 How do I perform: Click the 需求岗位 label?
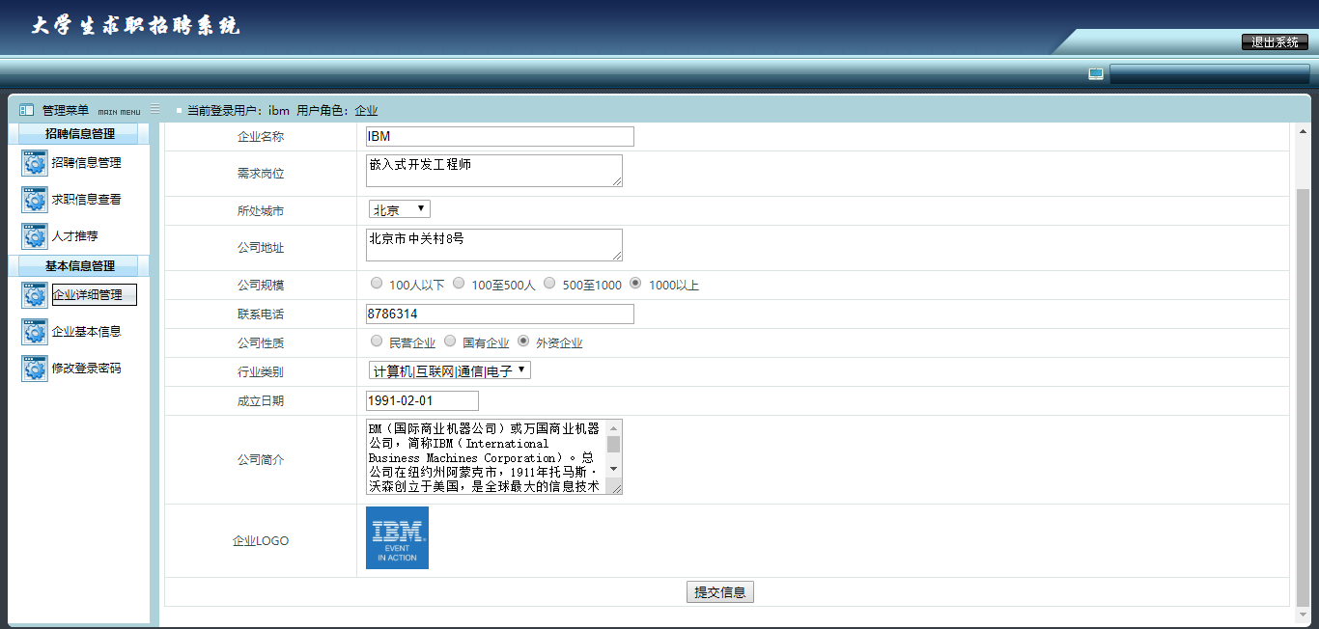[261, 174]
